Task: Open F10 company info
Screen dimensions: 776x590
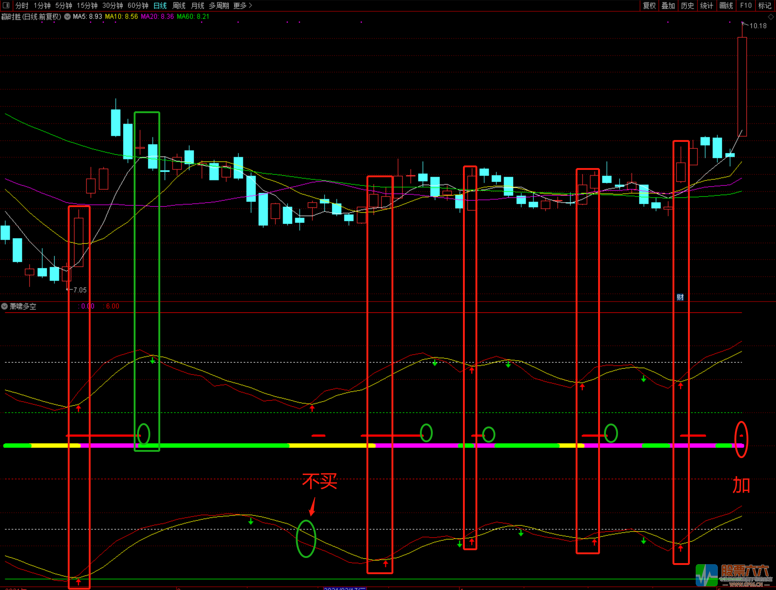Action: (745, 6)
